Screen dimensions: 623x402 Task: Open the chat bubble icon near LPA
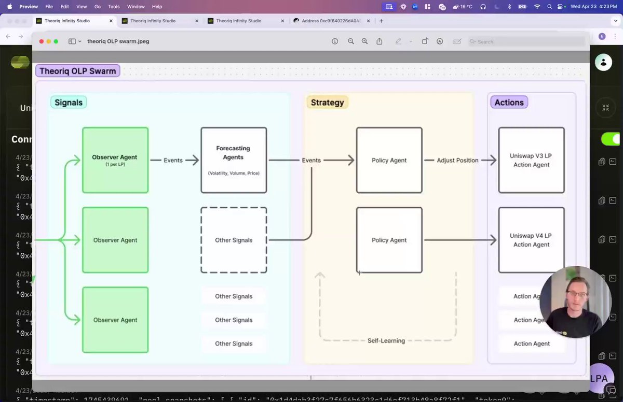[611, 390]
